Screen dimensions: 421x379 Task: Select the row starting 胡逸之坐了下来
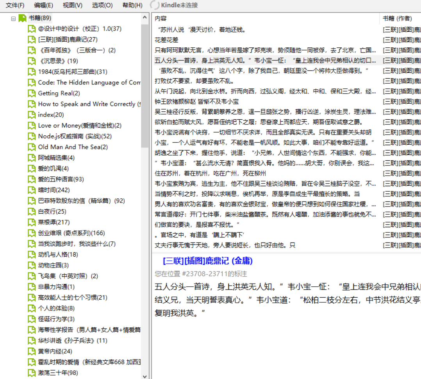tap(265, 153)
